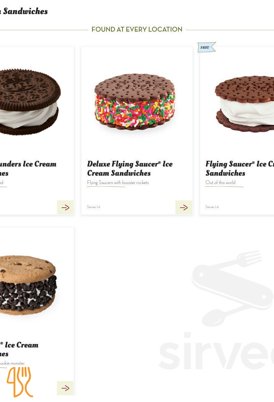The width and height of the screenshot is (274, 402).
Task: Click arrow button on Oreo sandwich card
Action: pos(65,207)
